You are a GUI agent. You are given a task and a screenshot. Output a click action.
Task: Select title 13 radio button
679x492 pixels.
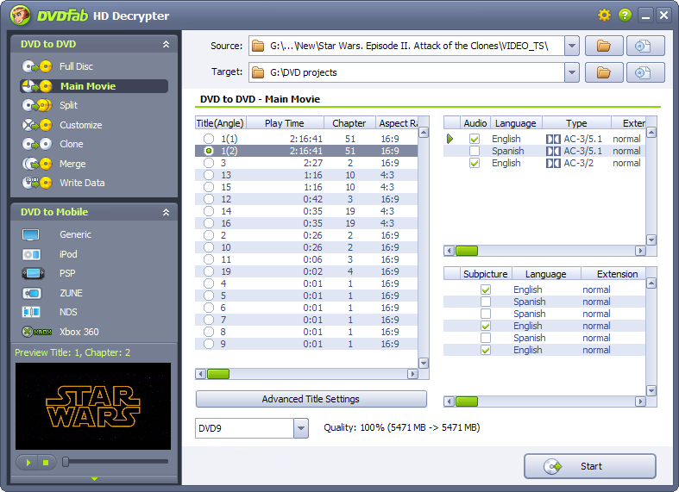pos(209,175)
